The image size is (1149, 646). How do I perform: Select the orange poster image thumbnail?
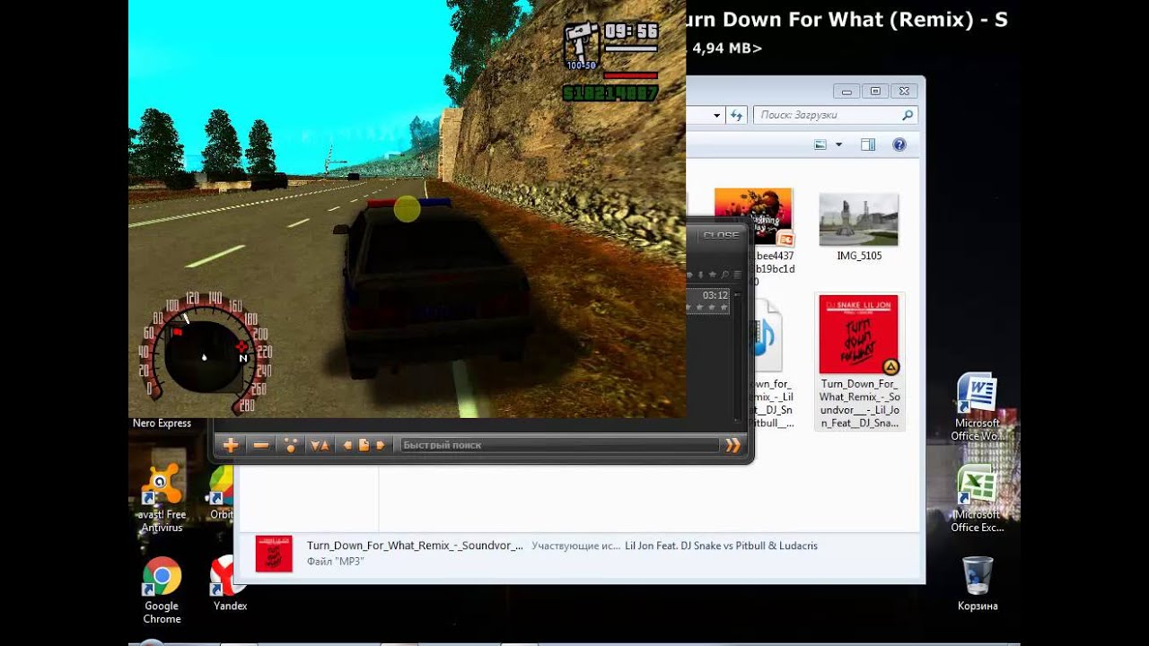(x=754, y=218)
